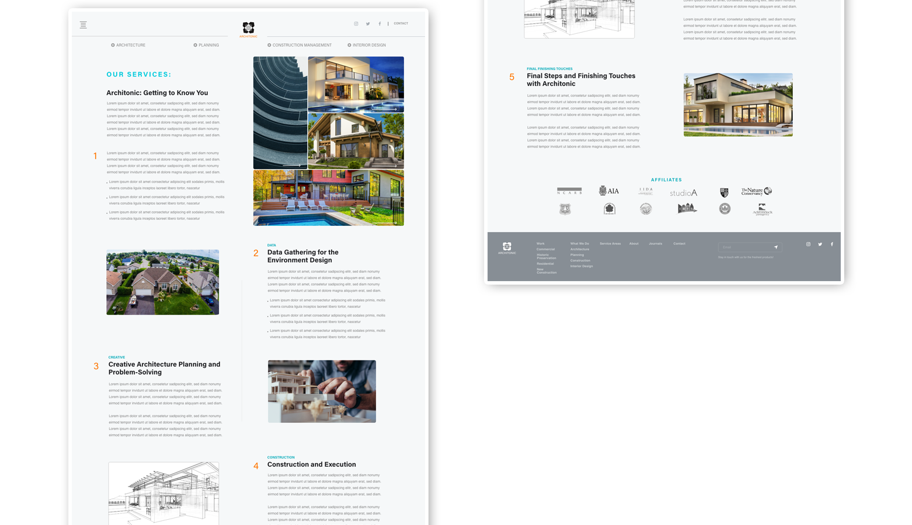Click the Twitter icon in top header
912x525 pixels.
[368, 24]
